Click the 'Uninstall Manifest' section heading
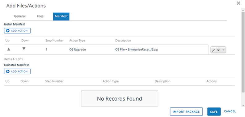This screenshot has height=117, width=245. pyautogui.click(x=16, y=65)
